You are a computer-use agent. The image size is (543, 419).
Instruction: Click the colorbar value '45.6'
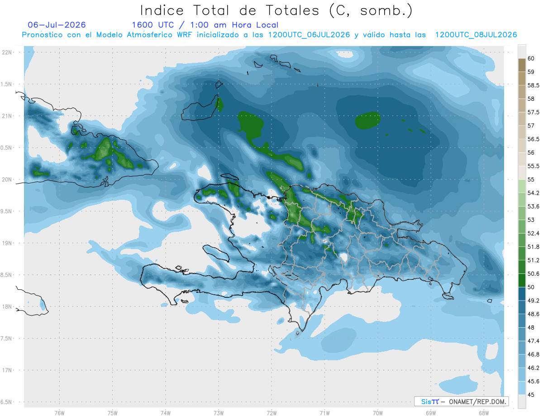(x=533, y=381)
